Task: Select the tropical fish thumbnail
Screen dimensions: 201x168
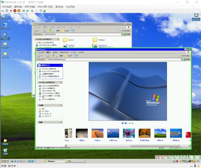Action: point(176,133)
